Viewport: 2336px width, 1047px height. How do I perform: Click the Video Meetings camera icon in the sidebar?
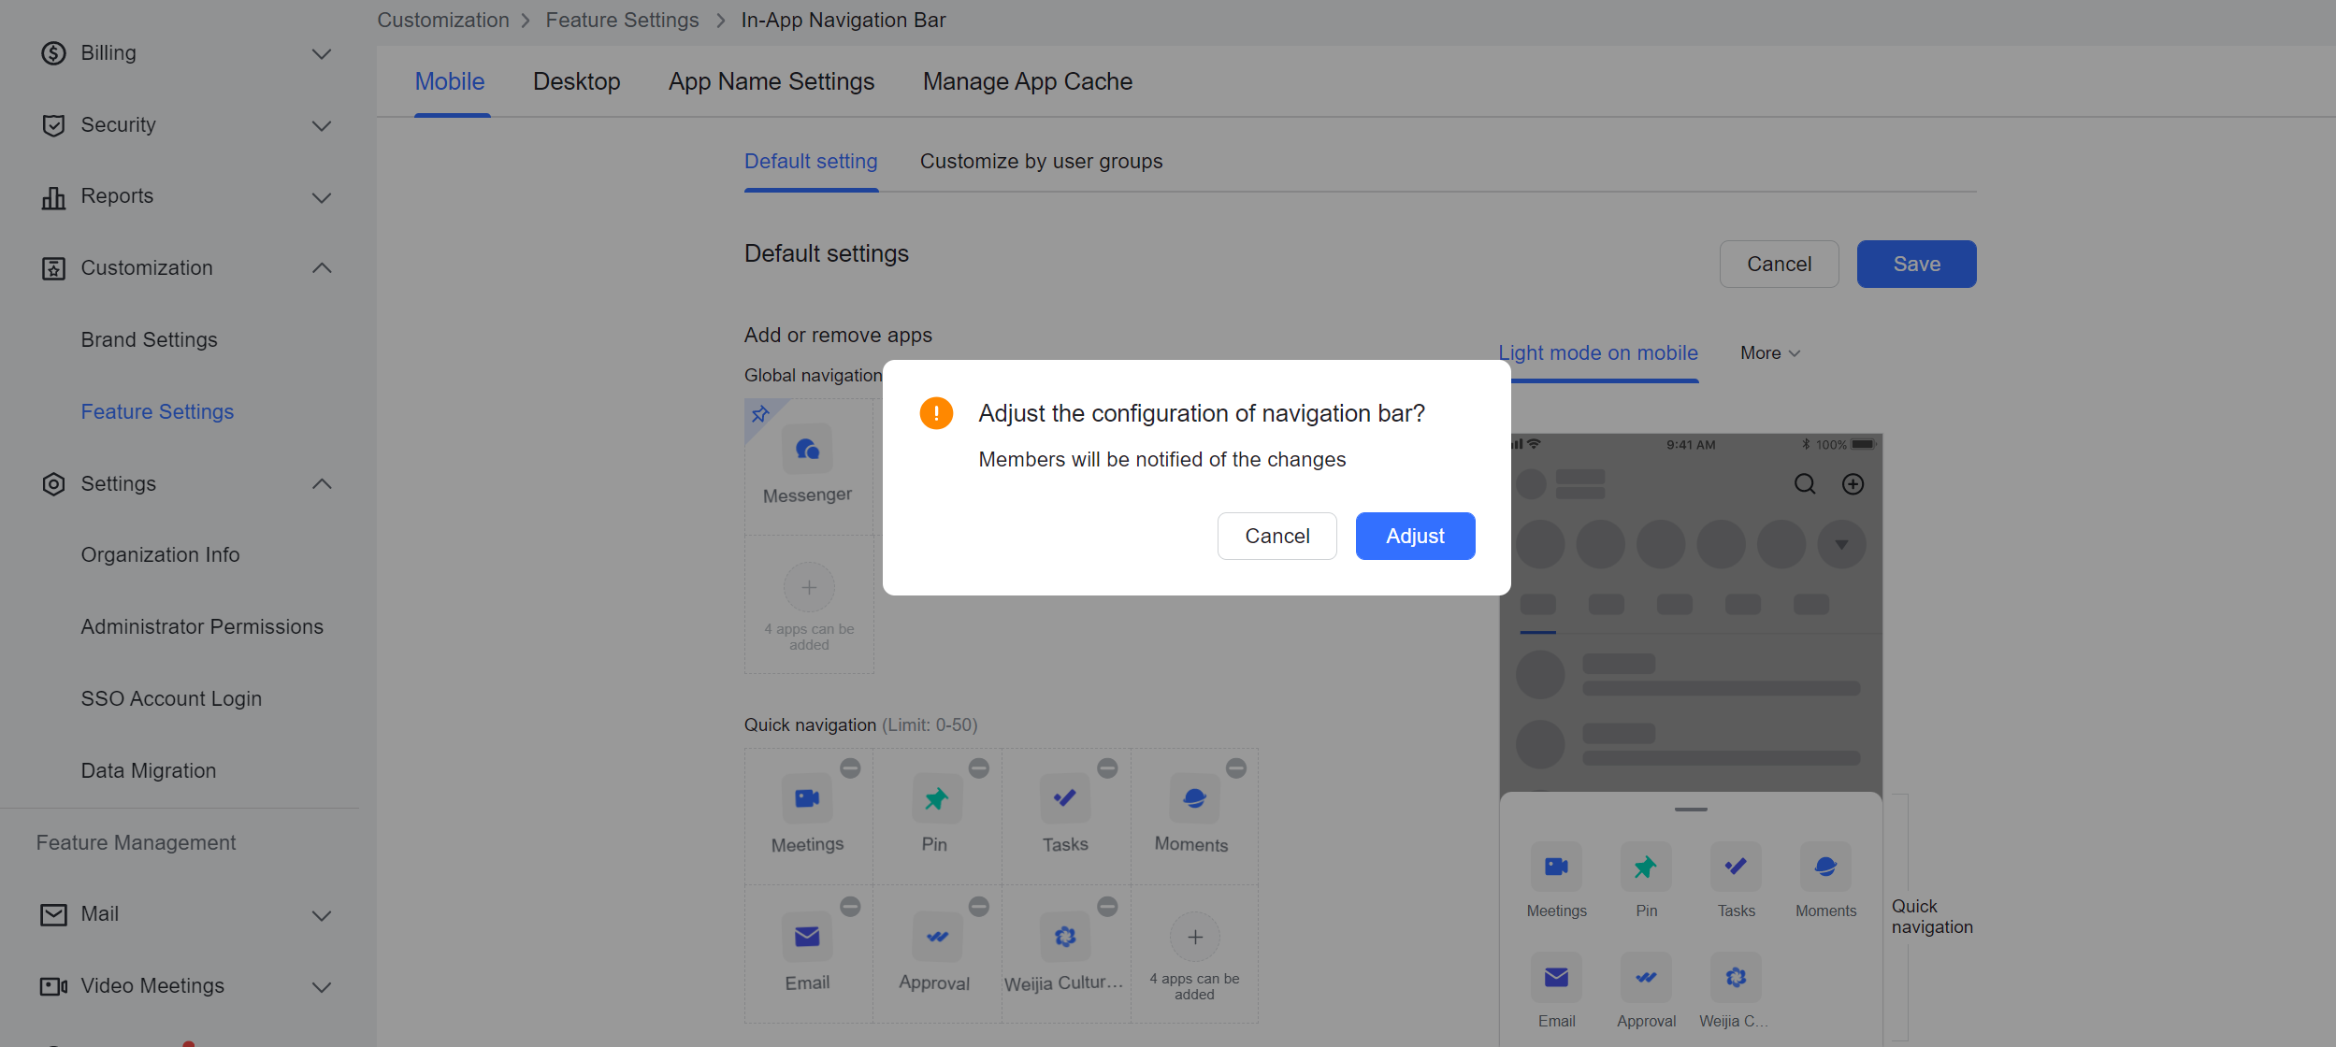pyautogui.click(x=53, y=986)
